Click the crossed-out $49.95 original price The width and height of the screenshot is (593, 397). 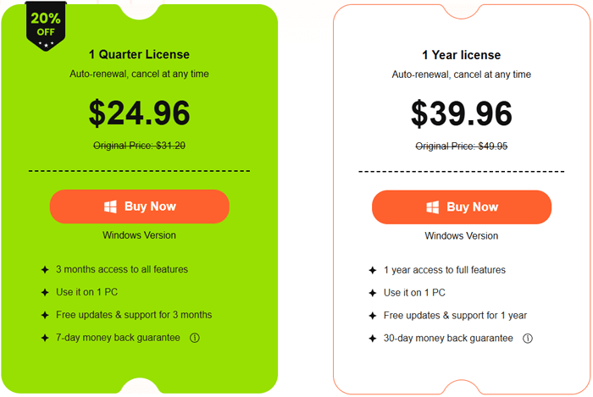pos(462,146)
